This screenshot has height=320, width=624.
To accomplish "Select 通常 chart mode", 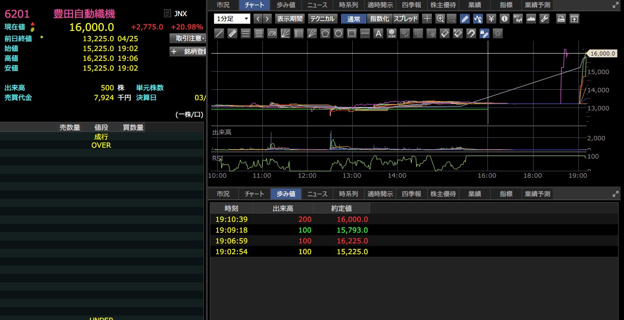I will point(354,19).
